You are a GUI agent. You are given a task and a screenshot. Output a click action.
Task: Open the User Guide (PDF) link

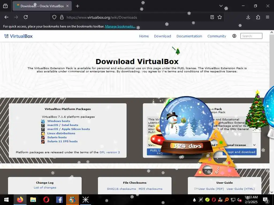(211, 189)
